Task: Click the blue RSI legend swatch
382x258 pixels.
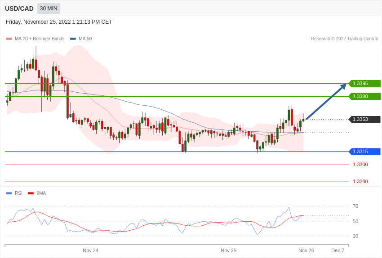Action: [9, 193]
